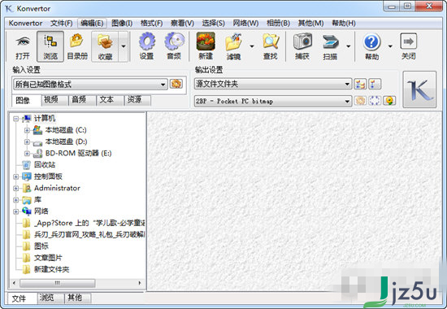The width and height of the screenshot is (447, 309).
Task: Click folder tree icon beside output folder dropdown
Action: coord(360,84)
